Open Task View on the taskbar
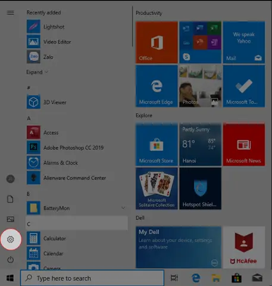 click(x=174, y=278)
